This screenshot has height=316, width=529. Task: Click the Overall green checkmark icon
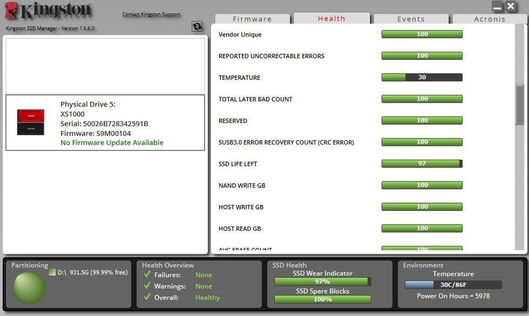pyautogui.click(x=148, y=298)
